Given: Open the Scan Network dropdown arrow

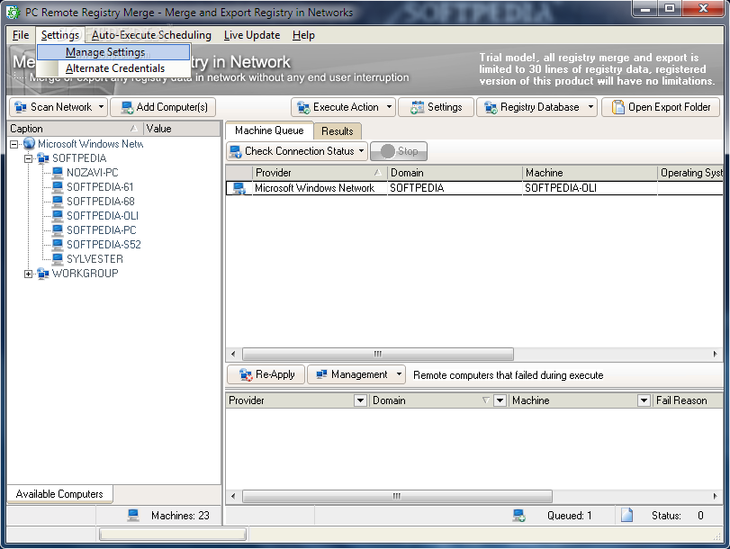Looking at the screenshot, I should pos(101,107).
